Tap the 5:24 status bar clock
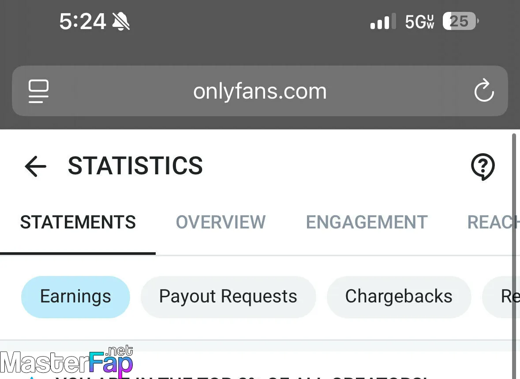This screenshot has width=520, height=379. point(83,21)
